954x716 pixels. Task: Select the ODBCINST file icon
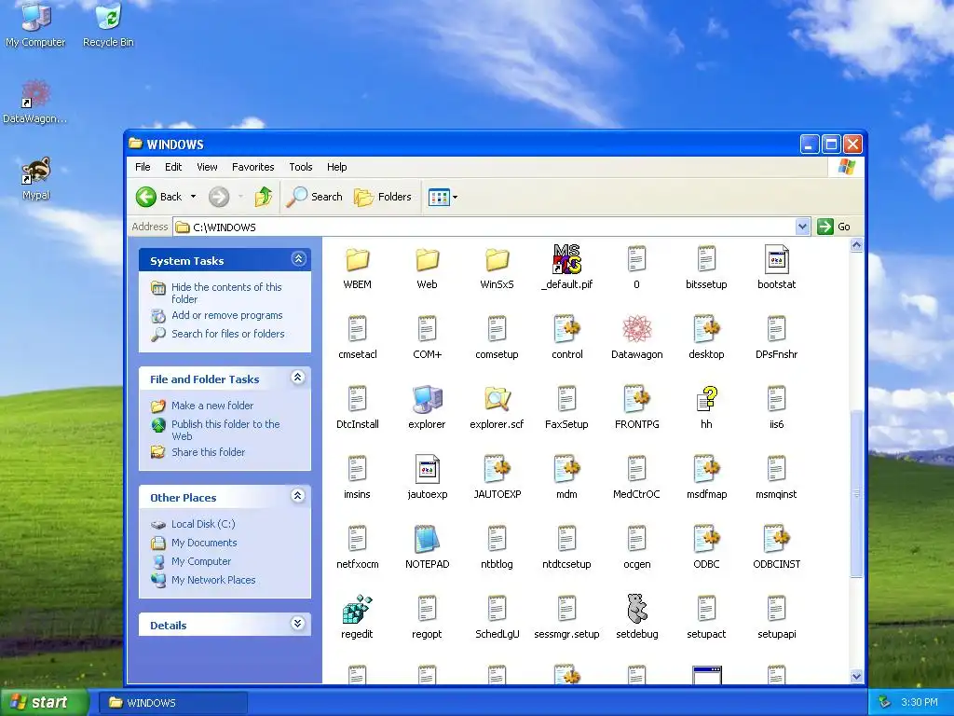point(776,540)
